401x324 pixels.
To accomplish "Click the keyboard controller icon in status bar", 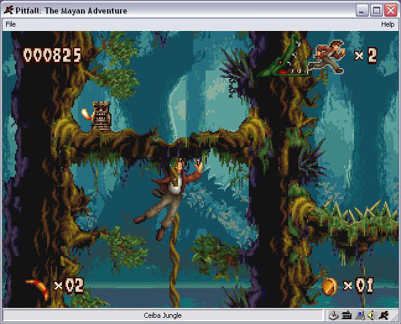I will coord(347,315).
